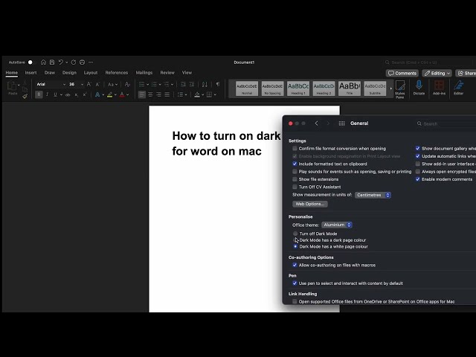Check Confirm file format conversion when opening
476x357 pixels.
295,149
